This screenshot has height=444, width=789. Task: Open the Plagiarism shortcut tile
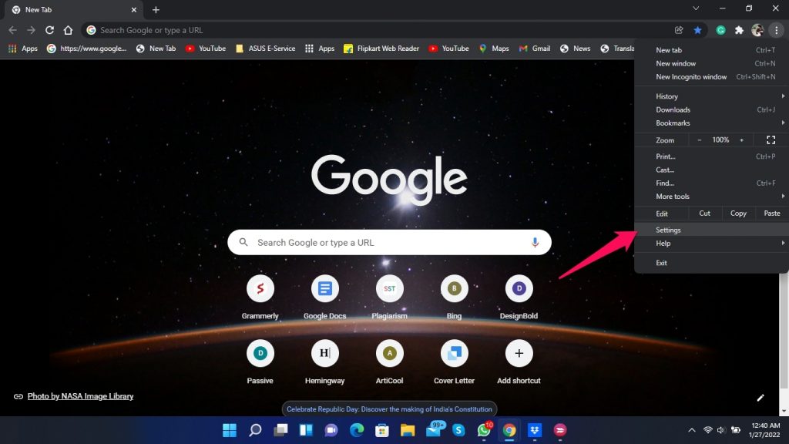389,297
